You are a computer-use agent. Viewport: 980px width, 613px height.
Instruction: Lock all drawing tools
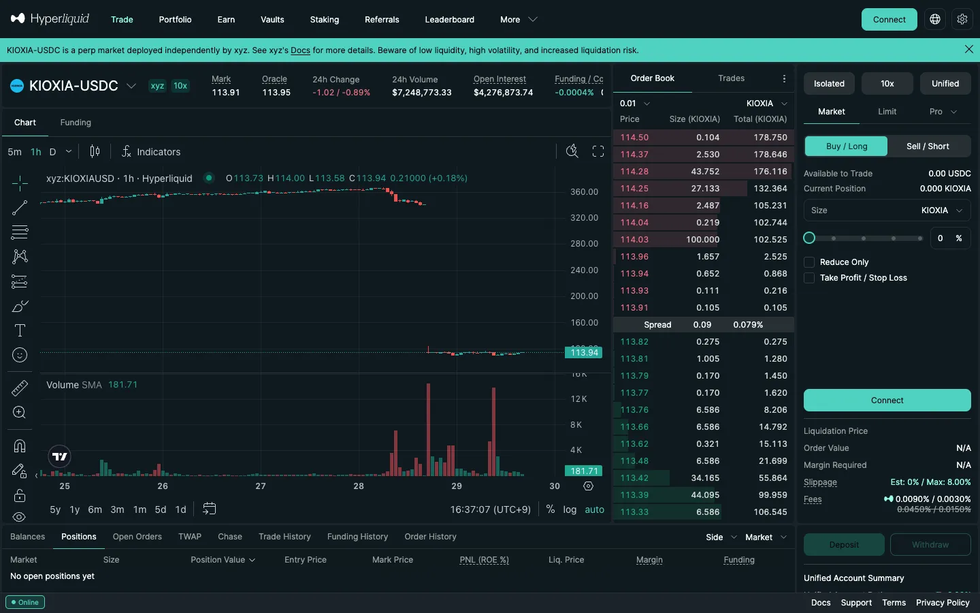pos(20,495)
